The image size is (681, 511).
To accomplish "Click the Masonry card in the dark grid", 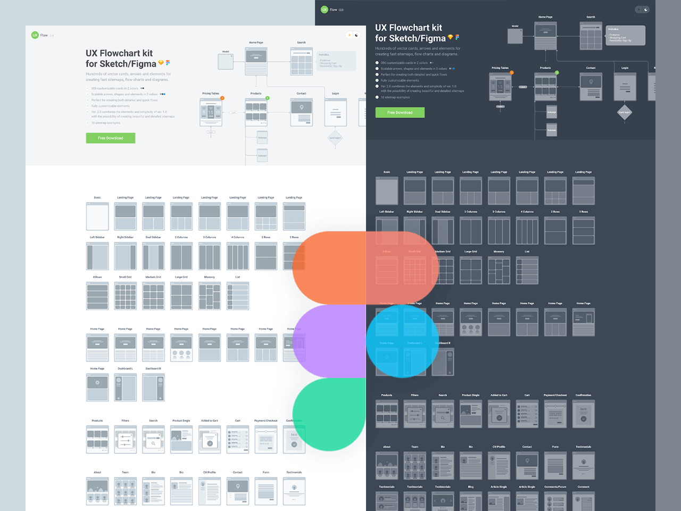I will pyautogui.click(x=499, y=270).
